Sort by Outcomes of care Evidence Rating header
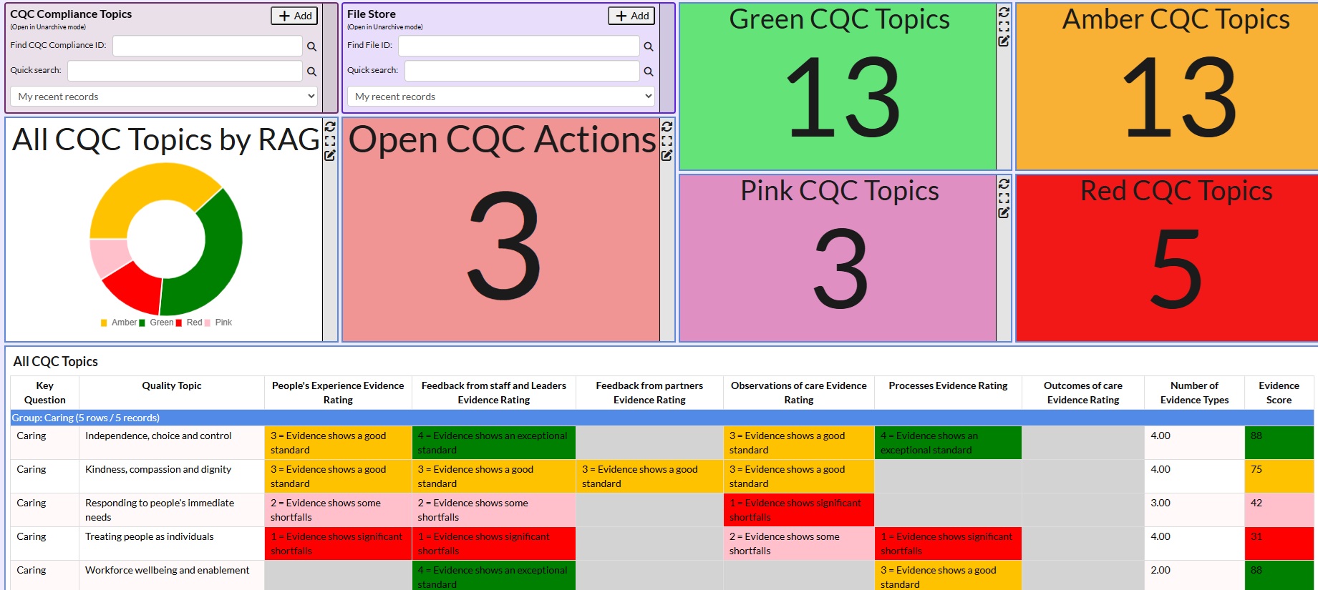The image size is (1318, 590). point(1083,393)
